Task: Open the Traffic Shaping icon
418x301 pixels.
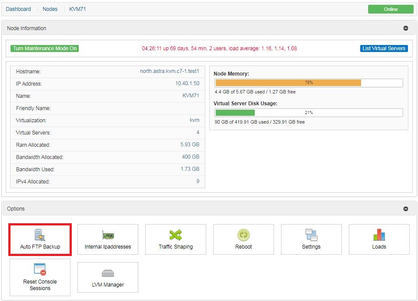Action: 176,235
